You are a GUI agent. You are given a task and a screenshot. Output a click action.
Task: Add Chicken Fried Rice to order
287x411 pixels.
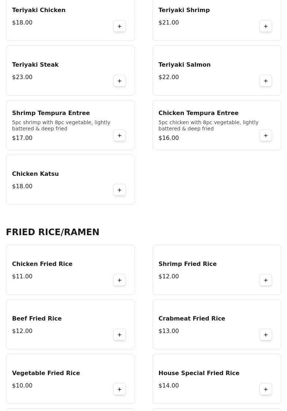(120, 280)
